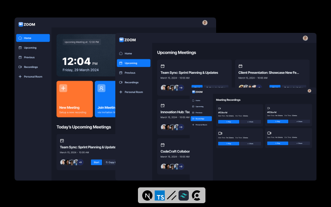Open Personal Room in the middle window sidebar

133,92
